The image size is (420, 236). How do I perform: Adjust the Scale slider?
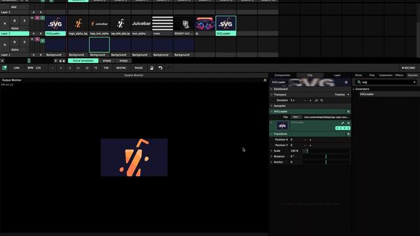326,151
